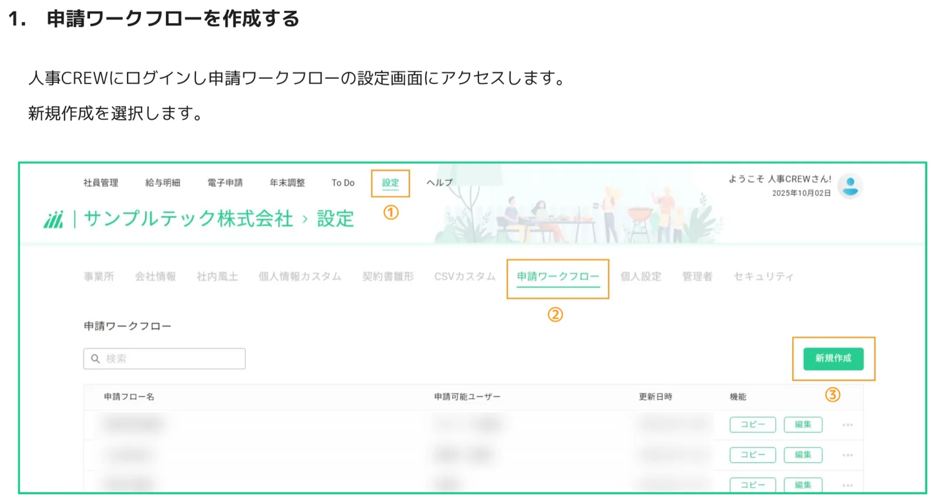Viewport: 936px width, 503px height.
Task: Click the 申請可能ユーザー column header
Action: (467, 397)
